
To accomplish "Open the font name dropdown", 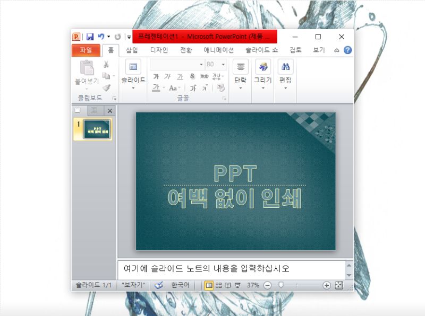I will click(201, 64).
